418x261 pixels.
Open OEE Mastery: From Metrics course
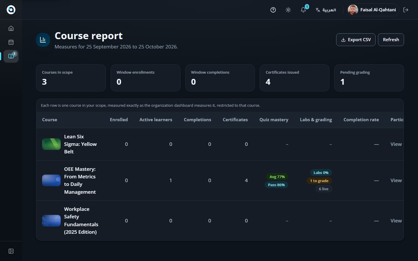[x=80, y=180]
